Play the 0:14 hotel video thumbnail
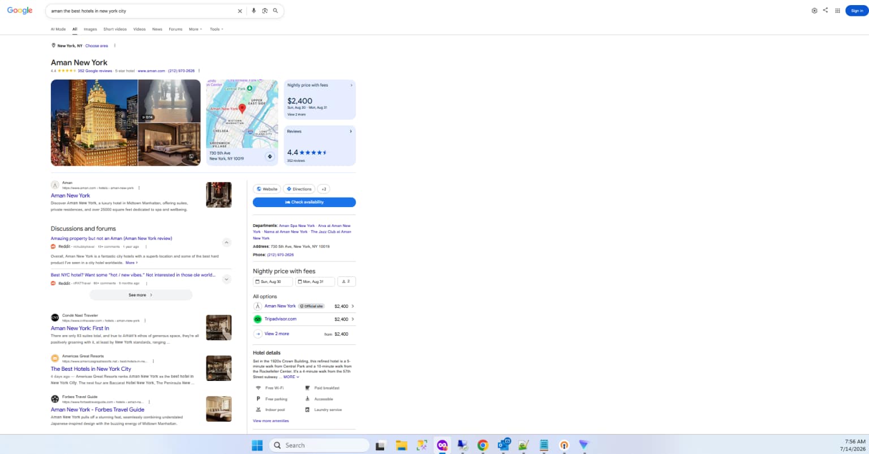The image size is (869, 454). [169, 101]
